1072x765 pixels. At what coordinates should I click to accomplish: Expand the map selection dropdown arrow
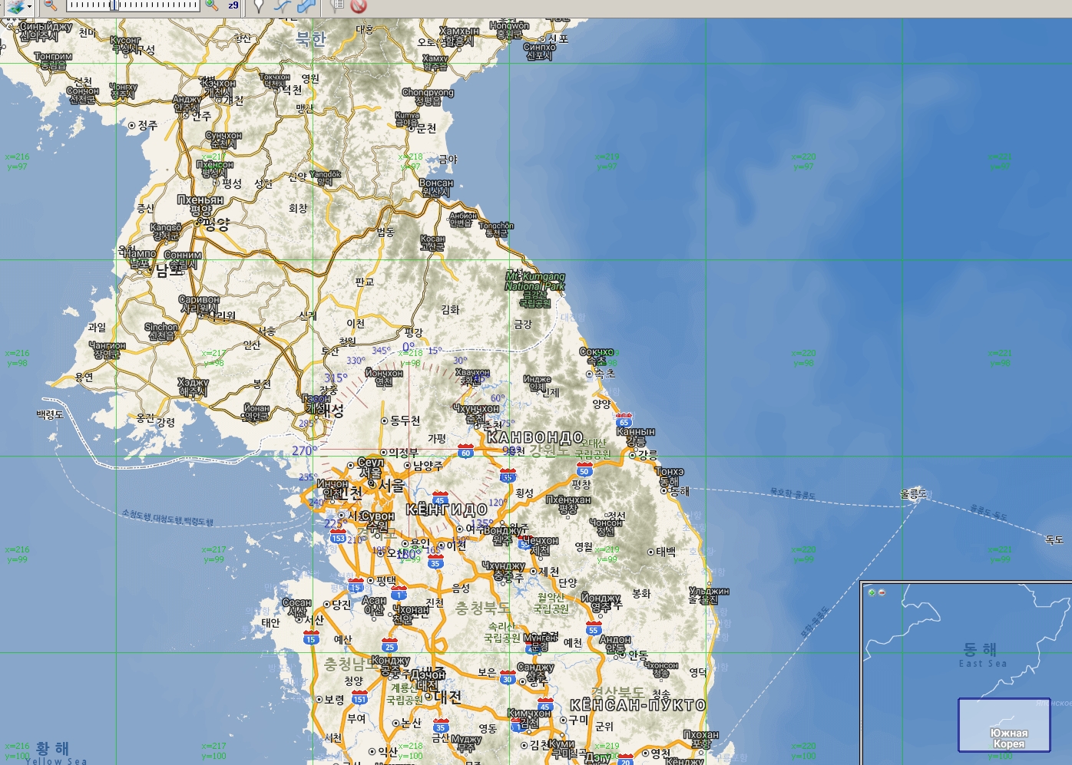pyautogui.click(x=30, y=6)
